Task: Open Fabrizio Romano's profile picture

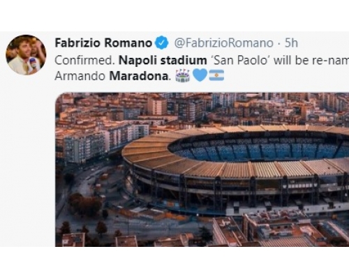Action: (x=26, y=55)
